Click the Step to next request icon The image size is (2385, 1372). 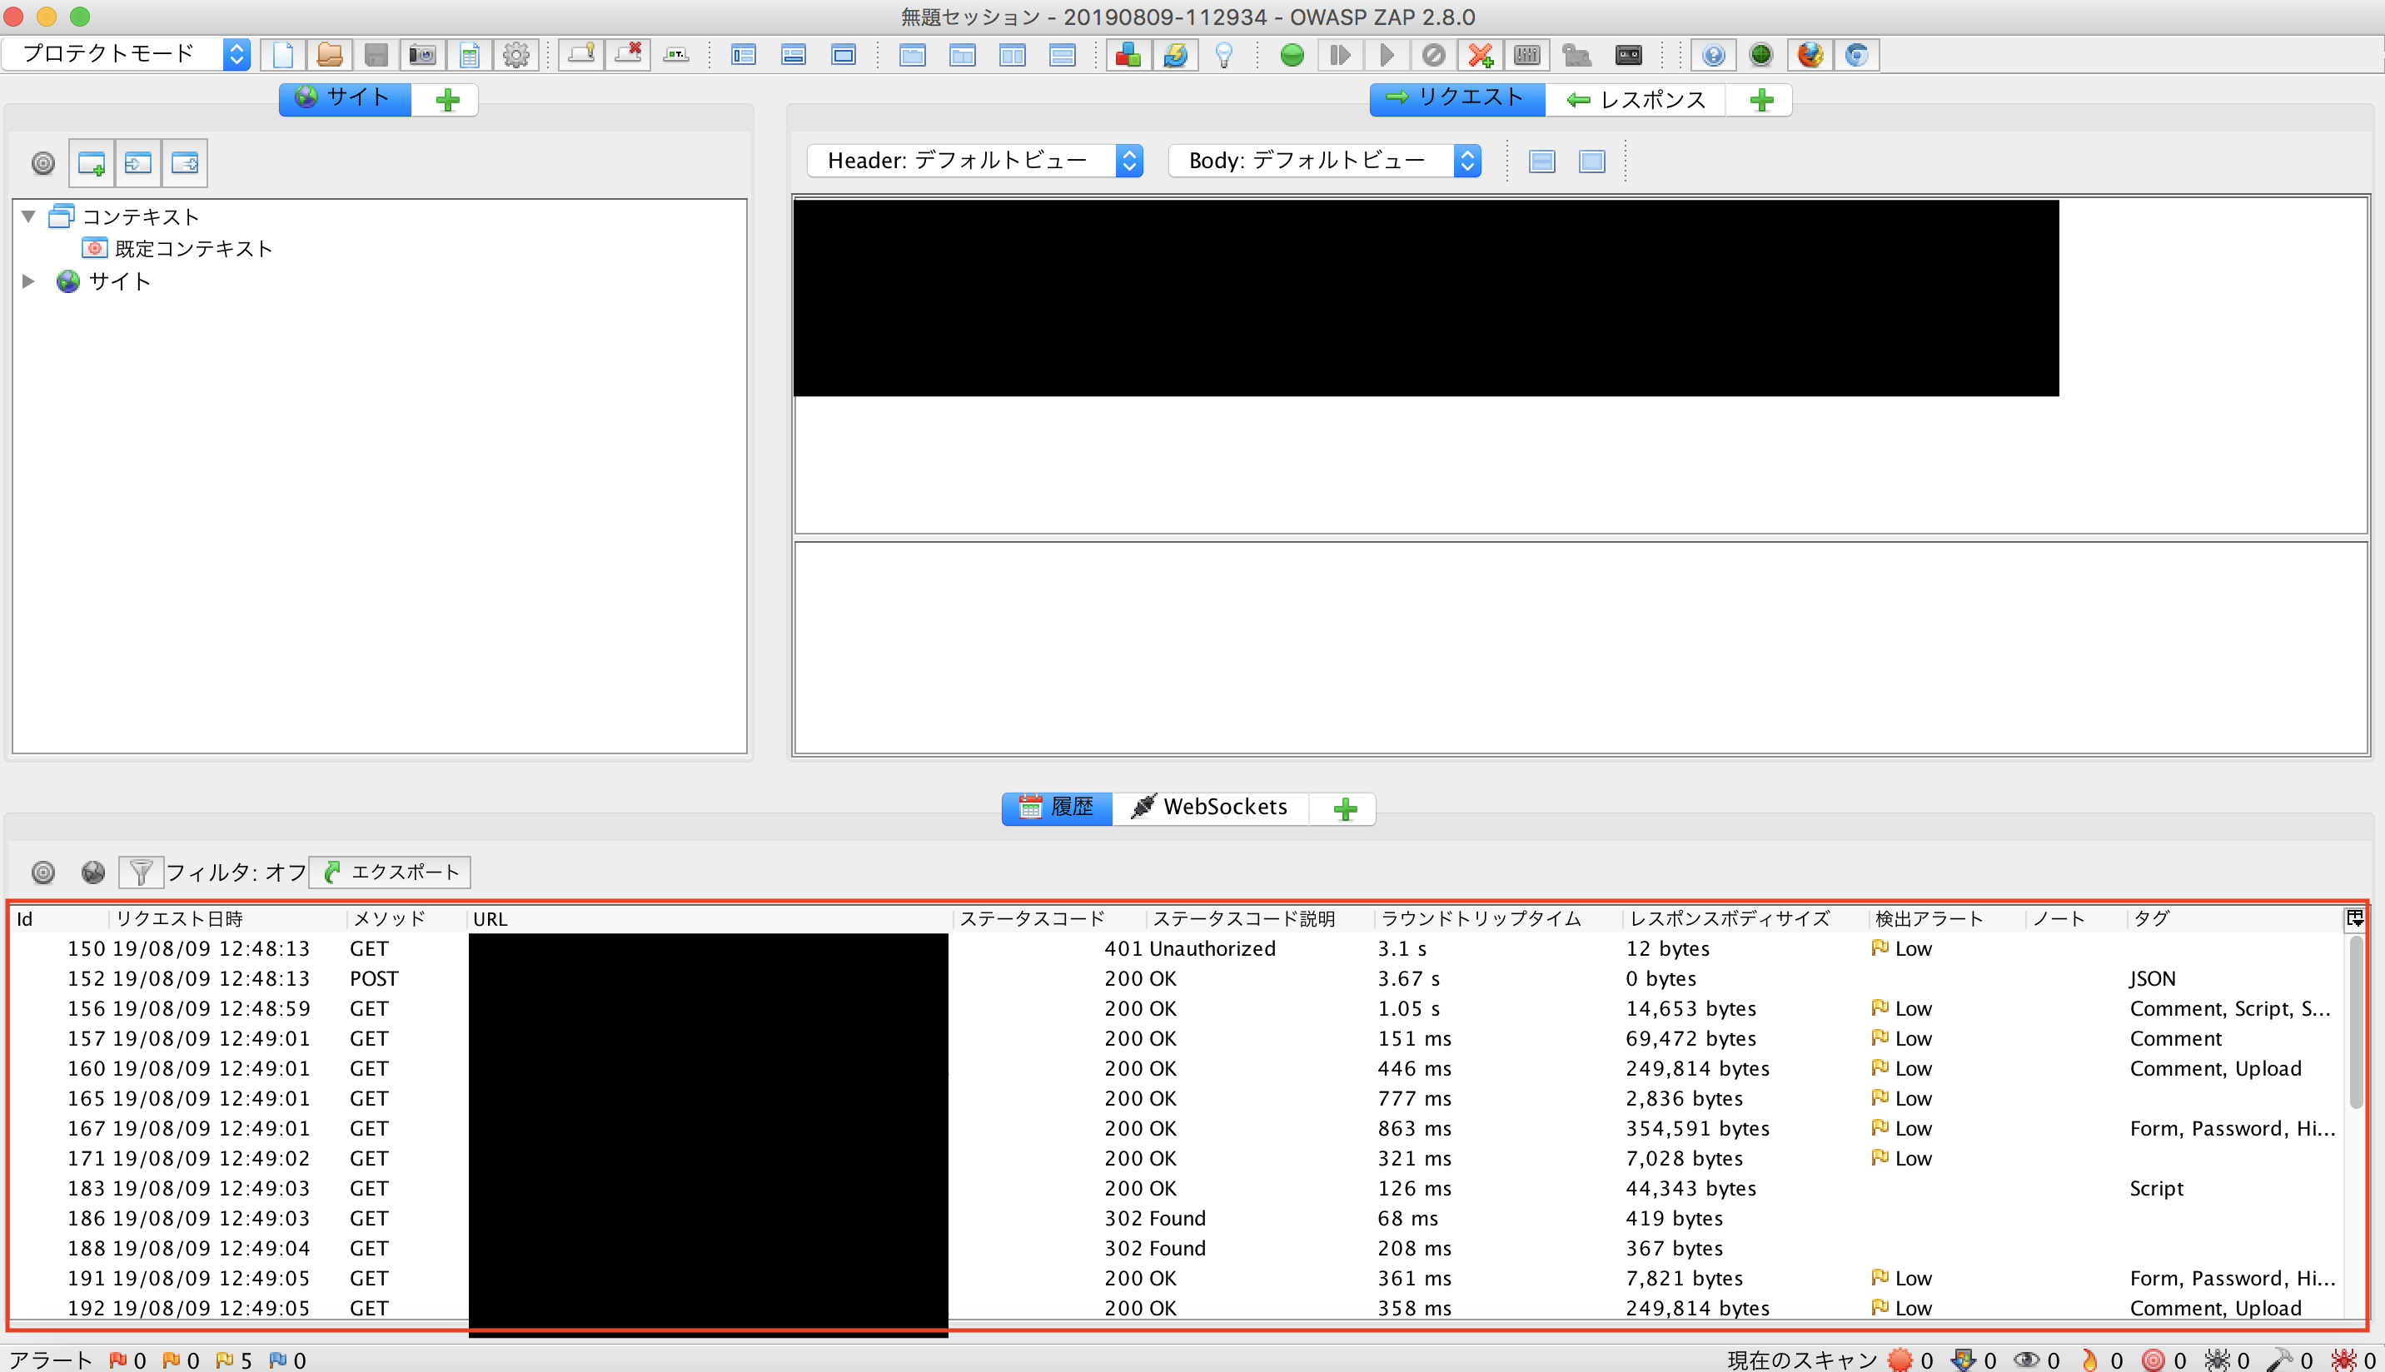click(x=1339, y=55)
